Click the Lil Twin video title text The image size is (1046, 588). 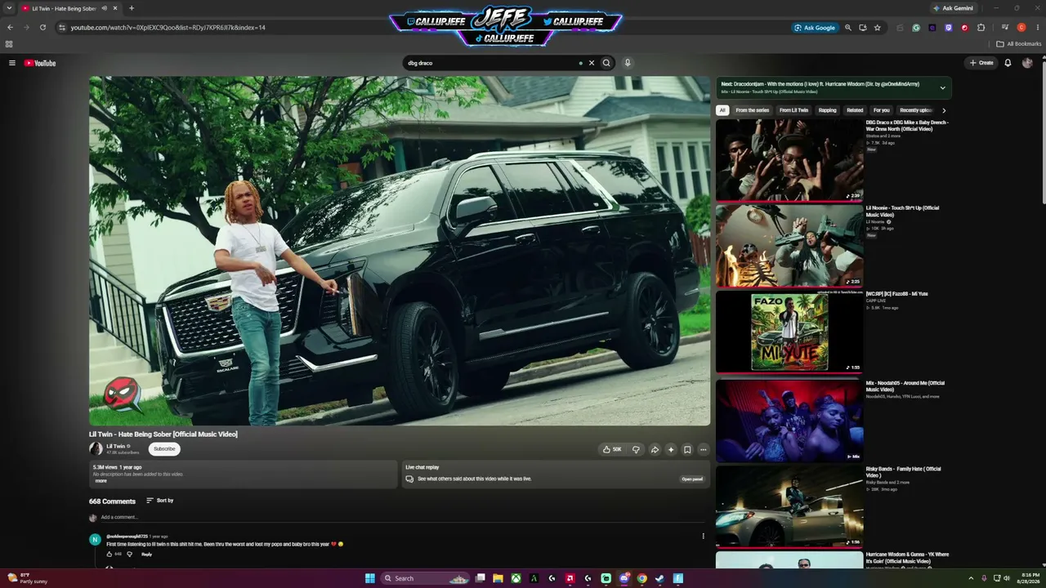click(163, 434)
